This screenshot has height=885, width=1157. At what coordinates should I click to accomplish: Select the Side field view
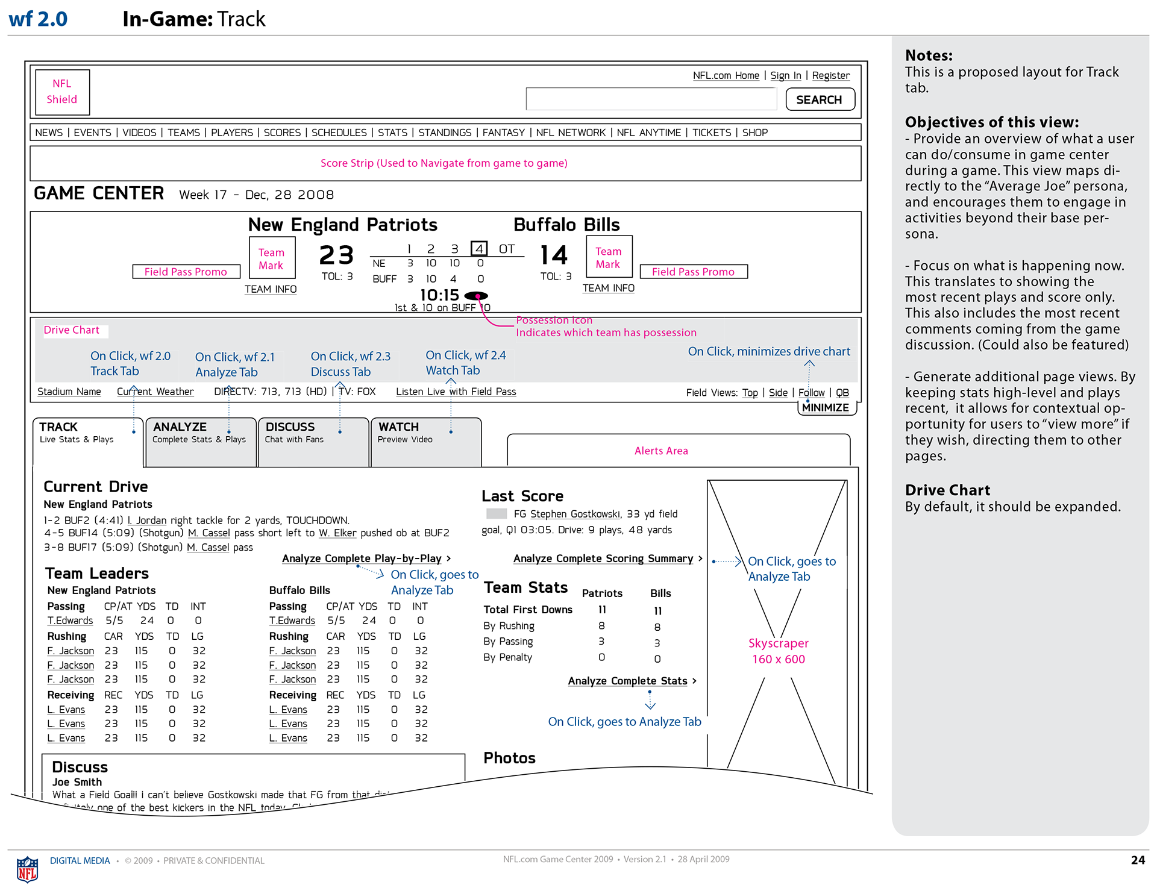[778, 393]
